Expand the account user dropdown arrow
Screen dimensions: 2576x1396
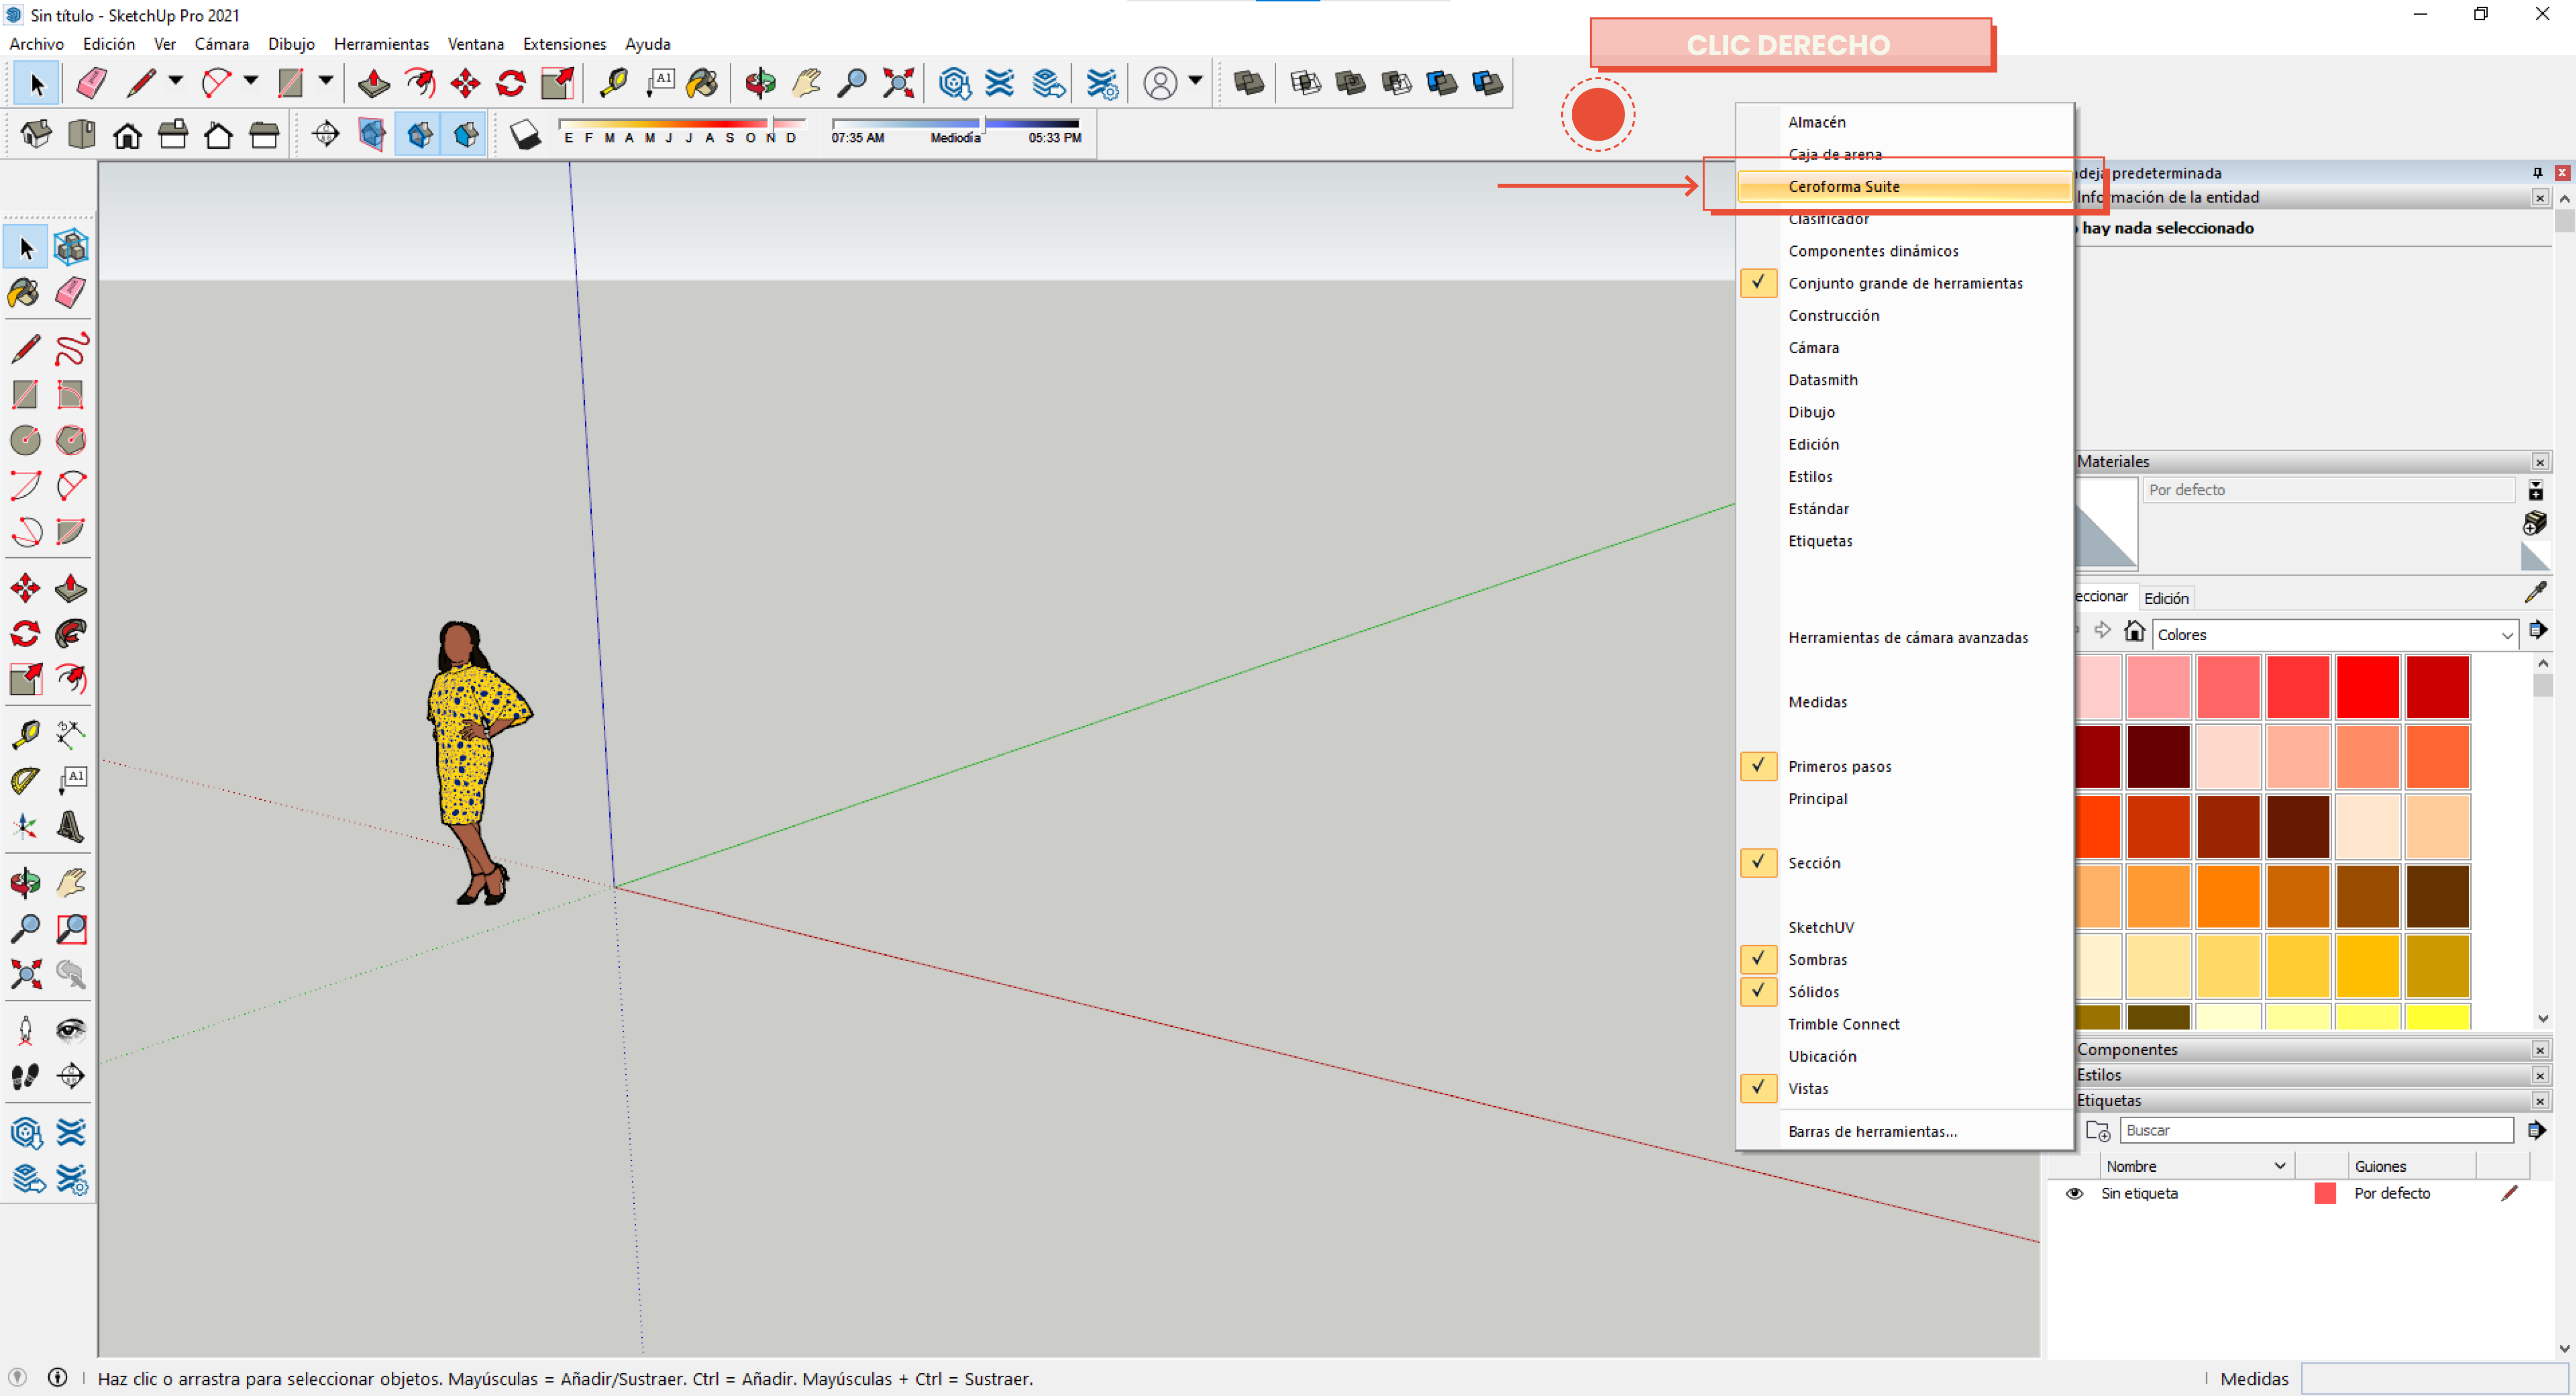(1195, 81)
